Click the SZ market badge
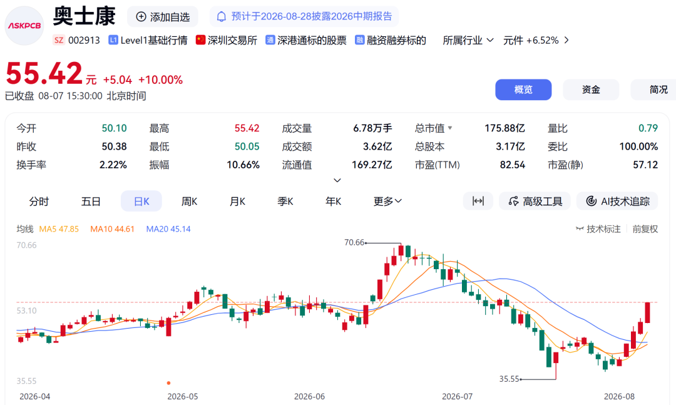 (x=59, y=40)
